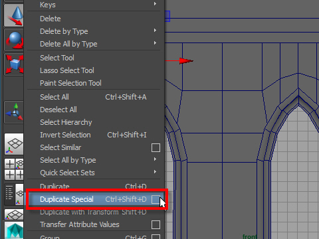The image size is (319, 239).
Task: Click the Autodesk Maya logo icon
Action: click(x=14, y=230)
